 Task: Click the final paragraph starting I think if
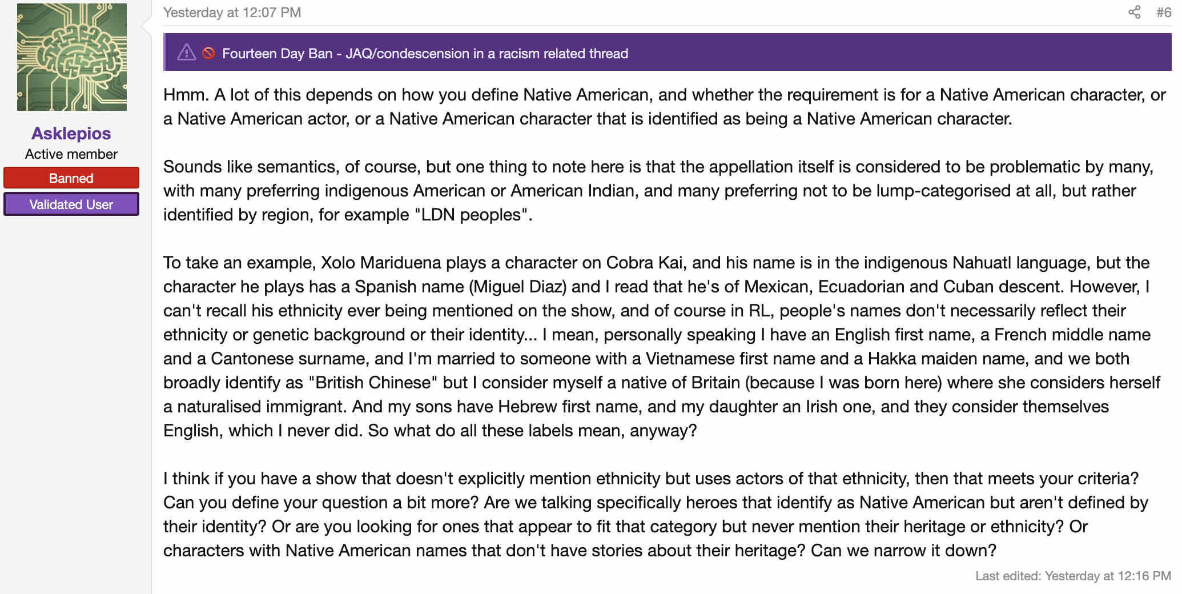click(656, 515)
